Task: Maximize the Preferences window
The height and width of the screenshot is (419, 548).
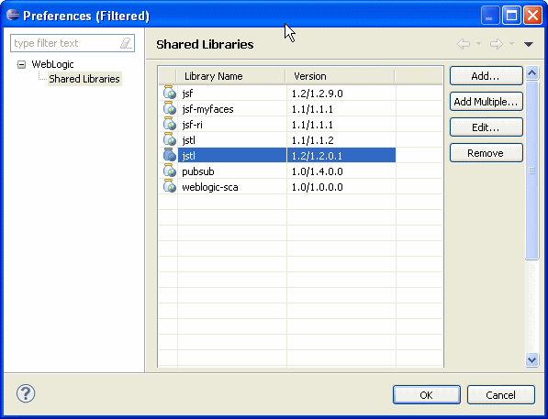Action: pos(511,16)
